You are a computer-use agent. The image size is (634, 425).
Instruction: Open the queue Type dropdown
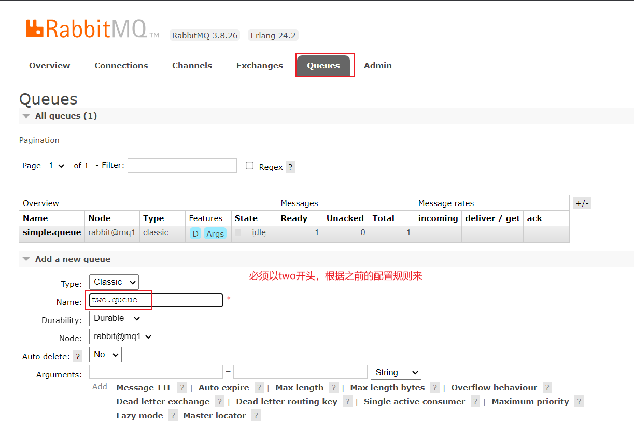click(114, 282)
